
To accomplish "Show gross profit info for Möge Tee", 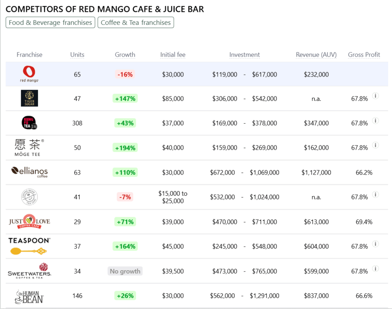I will click(375, 145).
